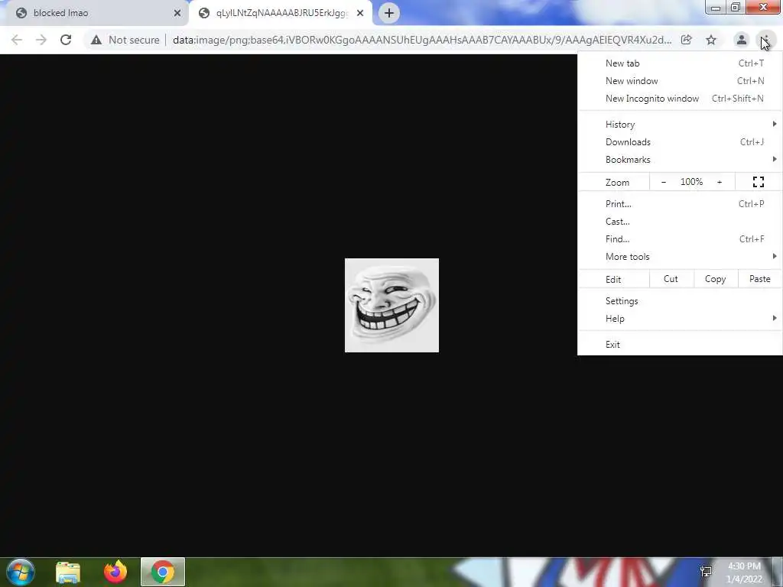Viewport: 783px width, 587px height.
Task: Click the browser forward arrow
Action: pyautogui.click(x=41, y=40)
